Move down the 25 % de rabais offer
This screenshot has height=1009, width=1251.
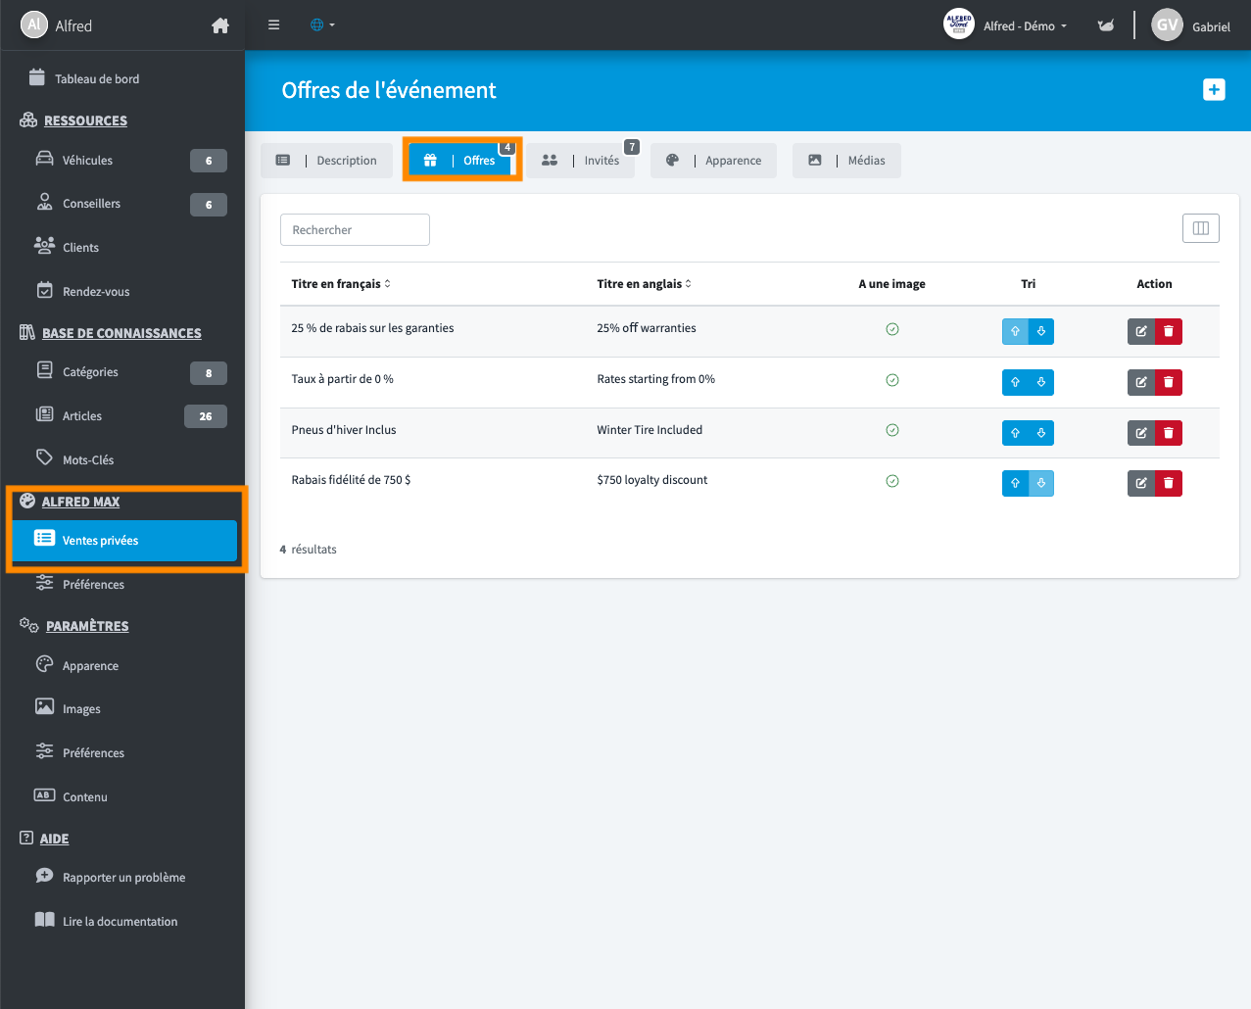(x=1041, y=332)
